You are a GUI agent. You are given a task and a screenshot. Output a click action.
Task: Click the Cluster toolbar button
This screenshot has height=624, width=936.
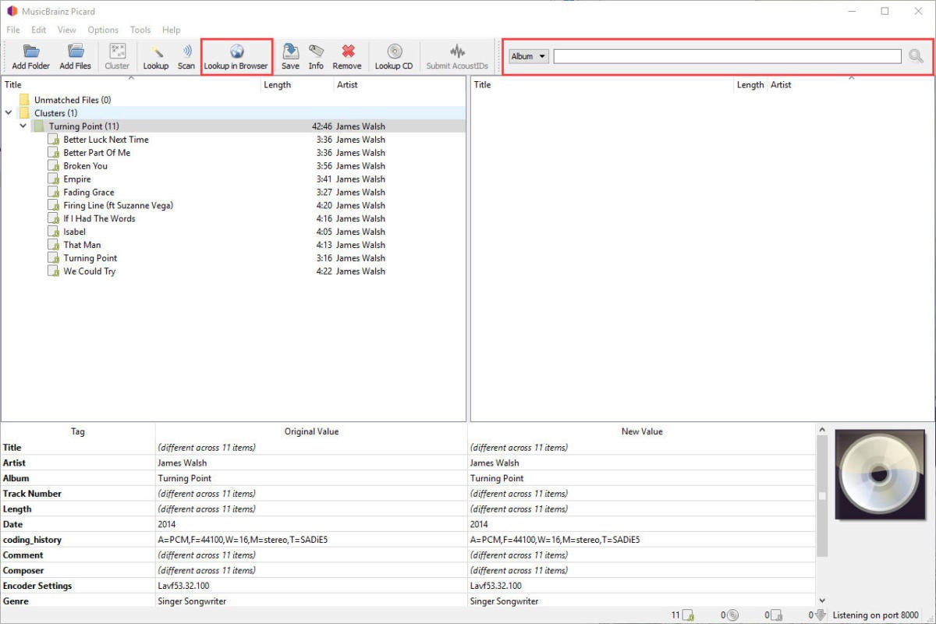click(117, 57)
